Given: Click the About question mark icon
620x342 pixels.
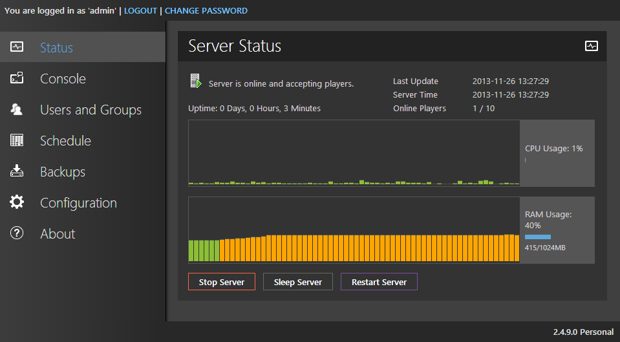Looking at the screenshot, I should (x=17, y=233).
